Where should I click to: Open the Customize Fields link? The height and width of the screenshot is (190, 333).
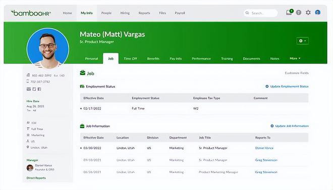tap(297, 73)
